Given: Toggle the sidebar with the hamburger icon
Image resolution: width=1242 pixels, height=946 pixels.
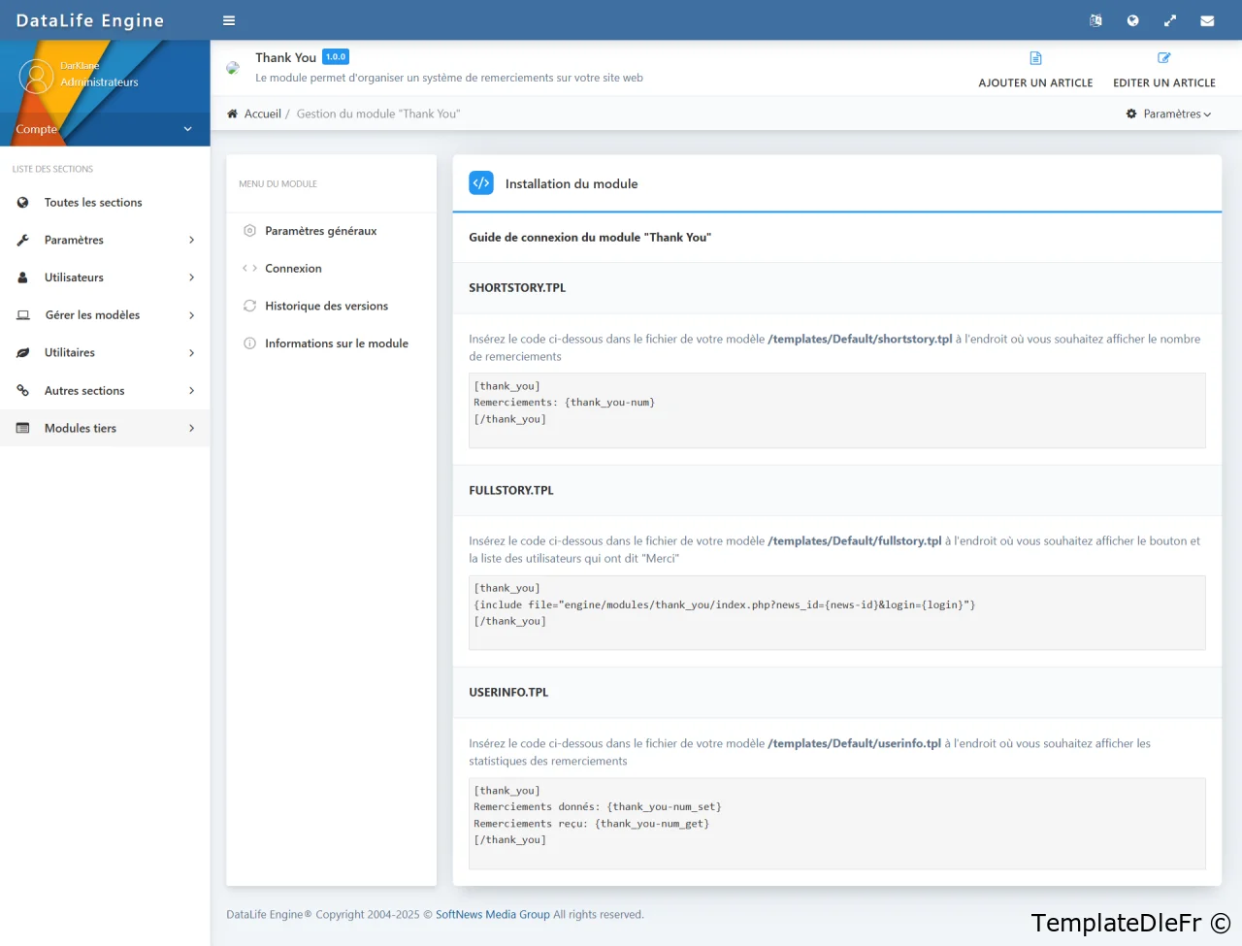Looking at the screenshot, I should [229, 20].
